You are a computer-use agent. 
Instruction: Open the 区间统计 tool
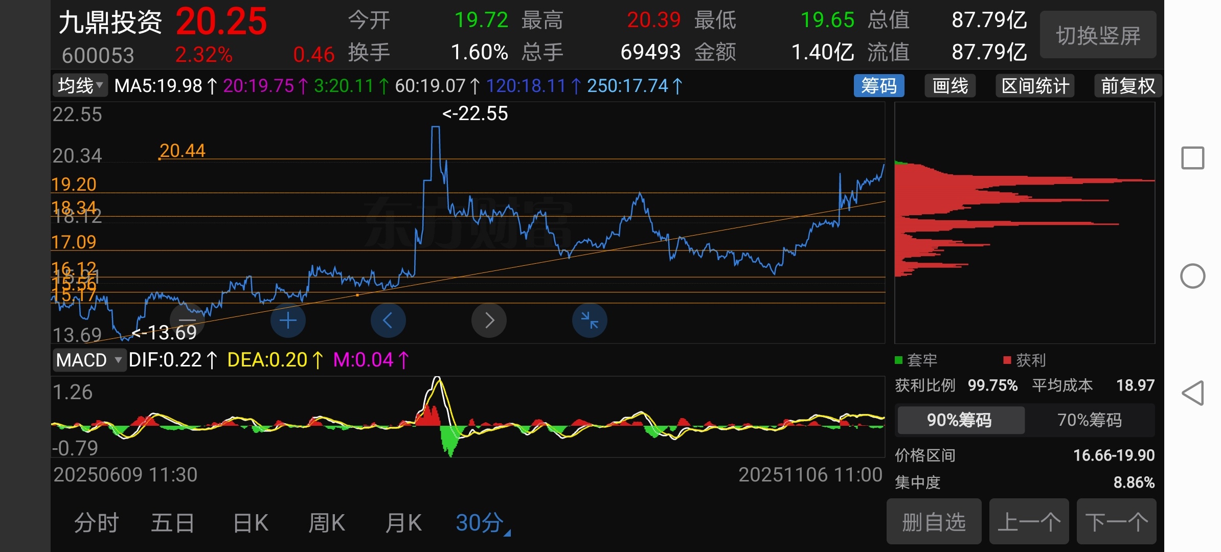click(1035, 86)
